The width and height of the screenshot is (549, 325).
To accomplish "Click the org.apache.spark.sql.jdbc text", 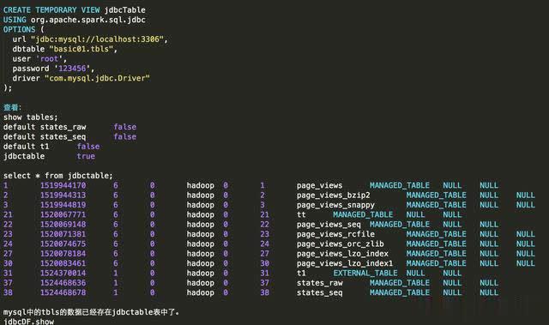I will [x=87, y=20].
